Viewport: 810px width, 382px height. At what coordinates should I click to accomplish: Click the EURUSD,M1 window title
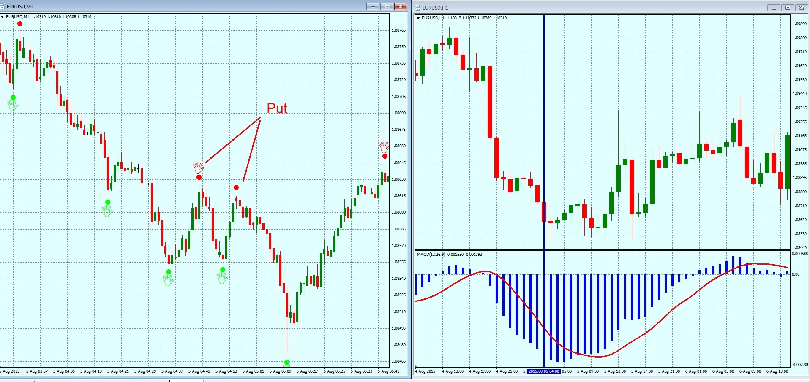[x=20, y=7]
